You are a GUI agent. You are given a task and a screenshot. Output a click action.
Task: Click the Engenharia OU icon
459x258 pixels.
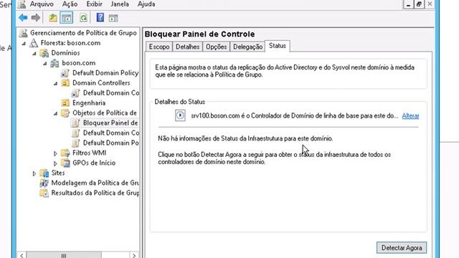[x=65, y=103]
